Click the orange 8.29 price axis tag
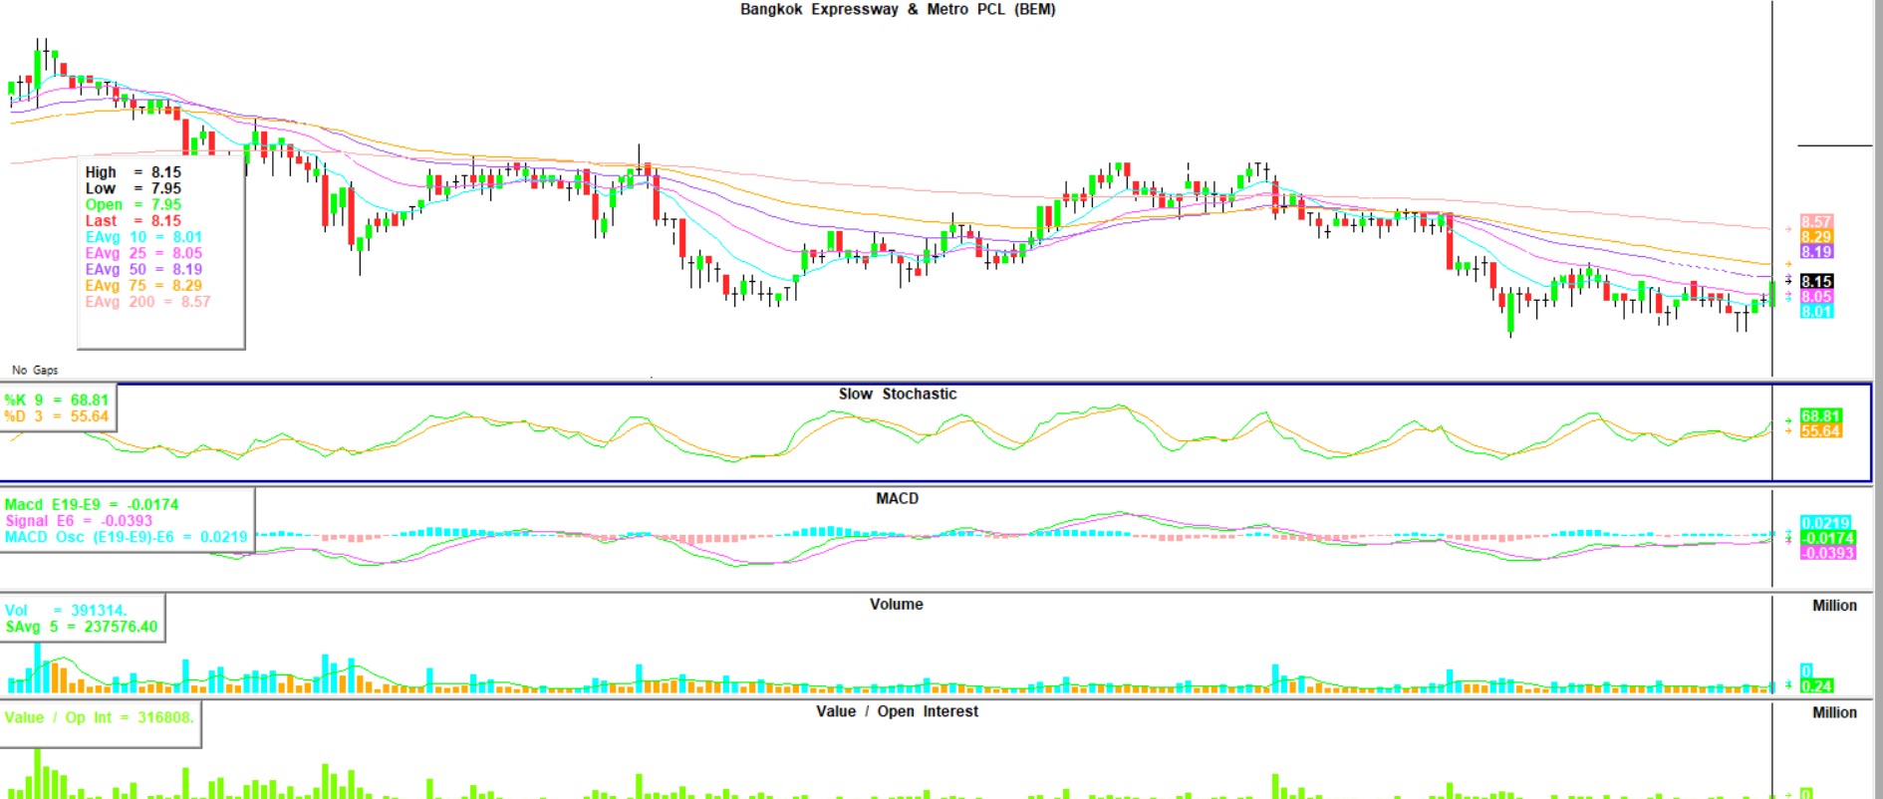The image size is (1883, 799). pyautogui.click(x=1816, y=237)
